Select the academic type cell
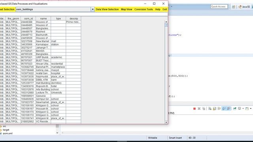 58,57
